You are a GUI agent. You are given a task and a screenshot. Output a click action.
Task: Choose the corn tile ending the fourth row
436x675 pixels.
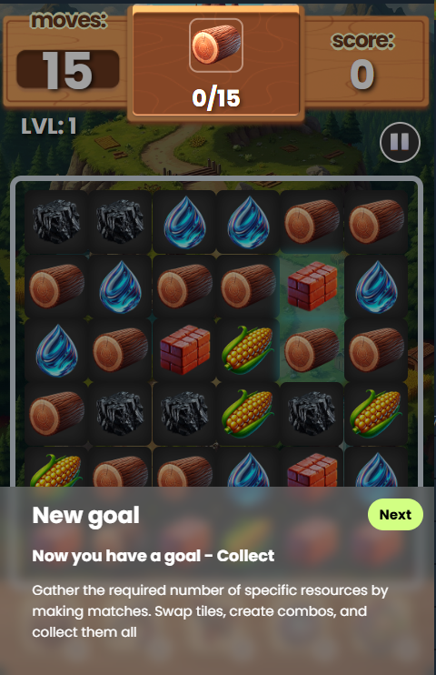tap(376, 414)
